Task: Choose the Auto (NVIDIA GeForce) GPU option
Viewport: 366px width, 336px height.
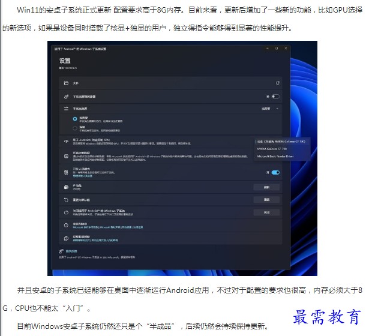Action: [281, 142]
